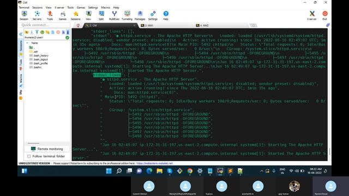Viewport: 349px width, 196px height.
Task: Click the upload arrow icon in SFTP toolbar
Action: tap(37, 32)
